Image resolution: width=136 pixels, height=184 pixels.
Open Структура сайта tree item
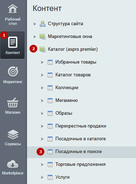tap(65, 24)
